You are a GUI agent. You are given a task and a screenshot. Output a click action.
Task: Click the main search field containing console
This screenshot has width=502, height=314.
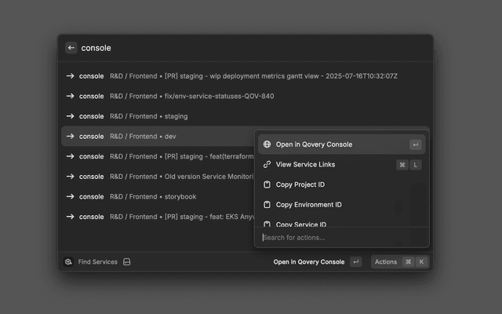(x=235, y=48)
